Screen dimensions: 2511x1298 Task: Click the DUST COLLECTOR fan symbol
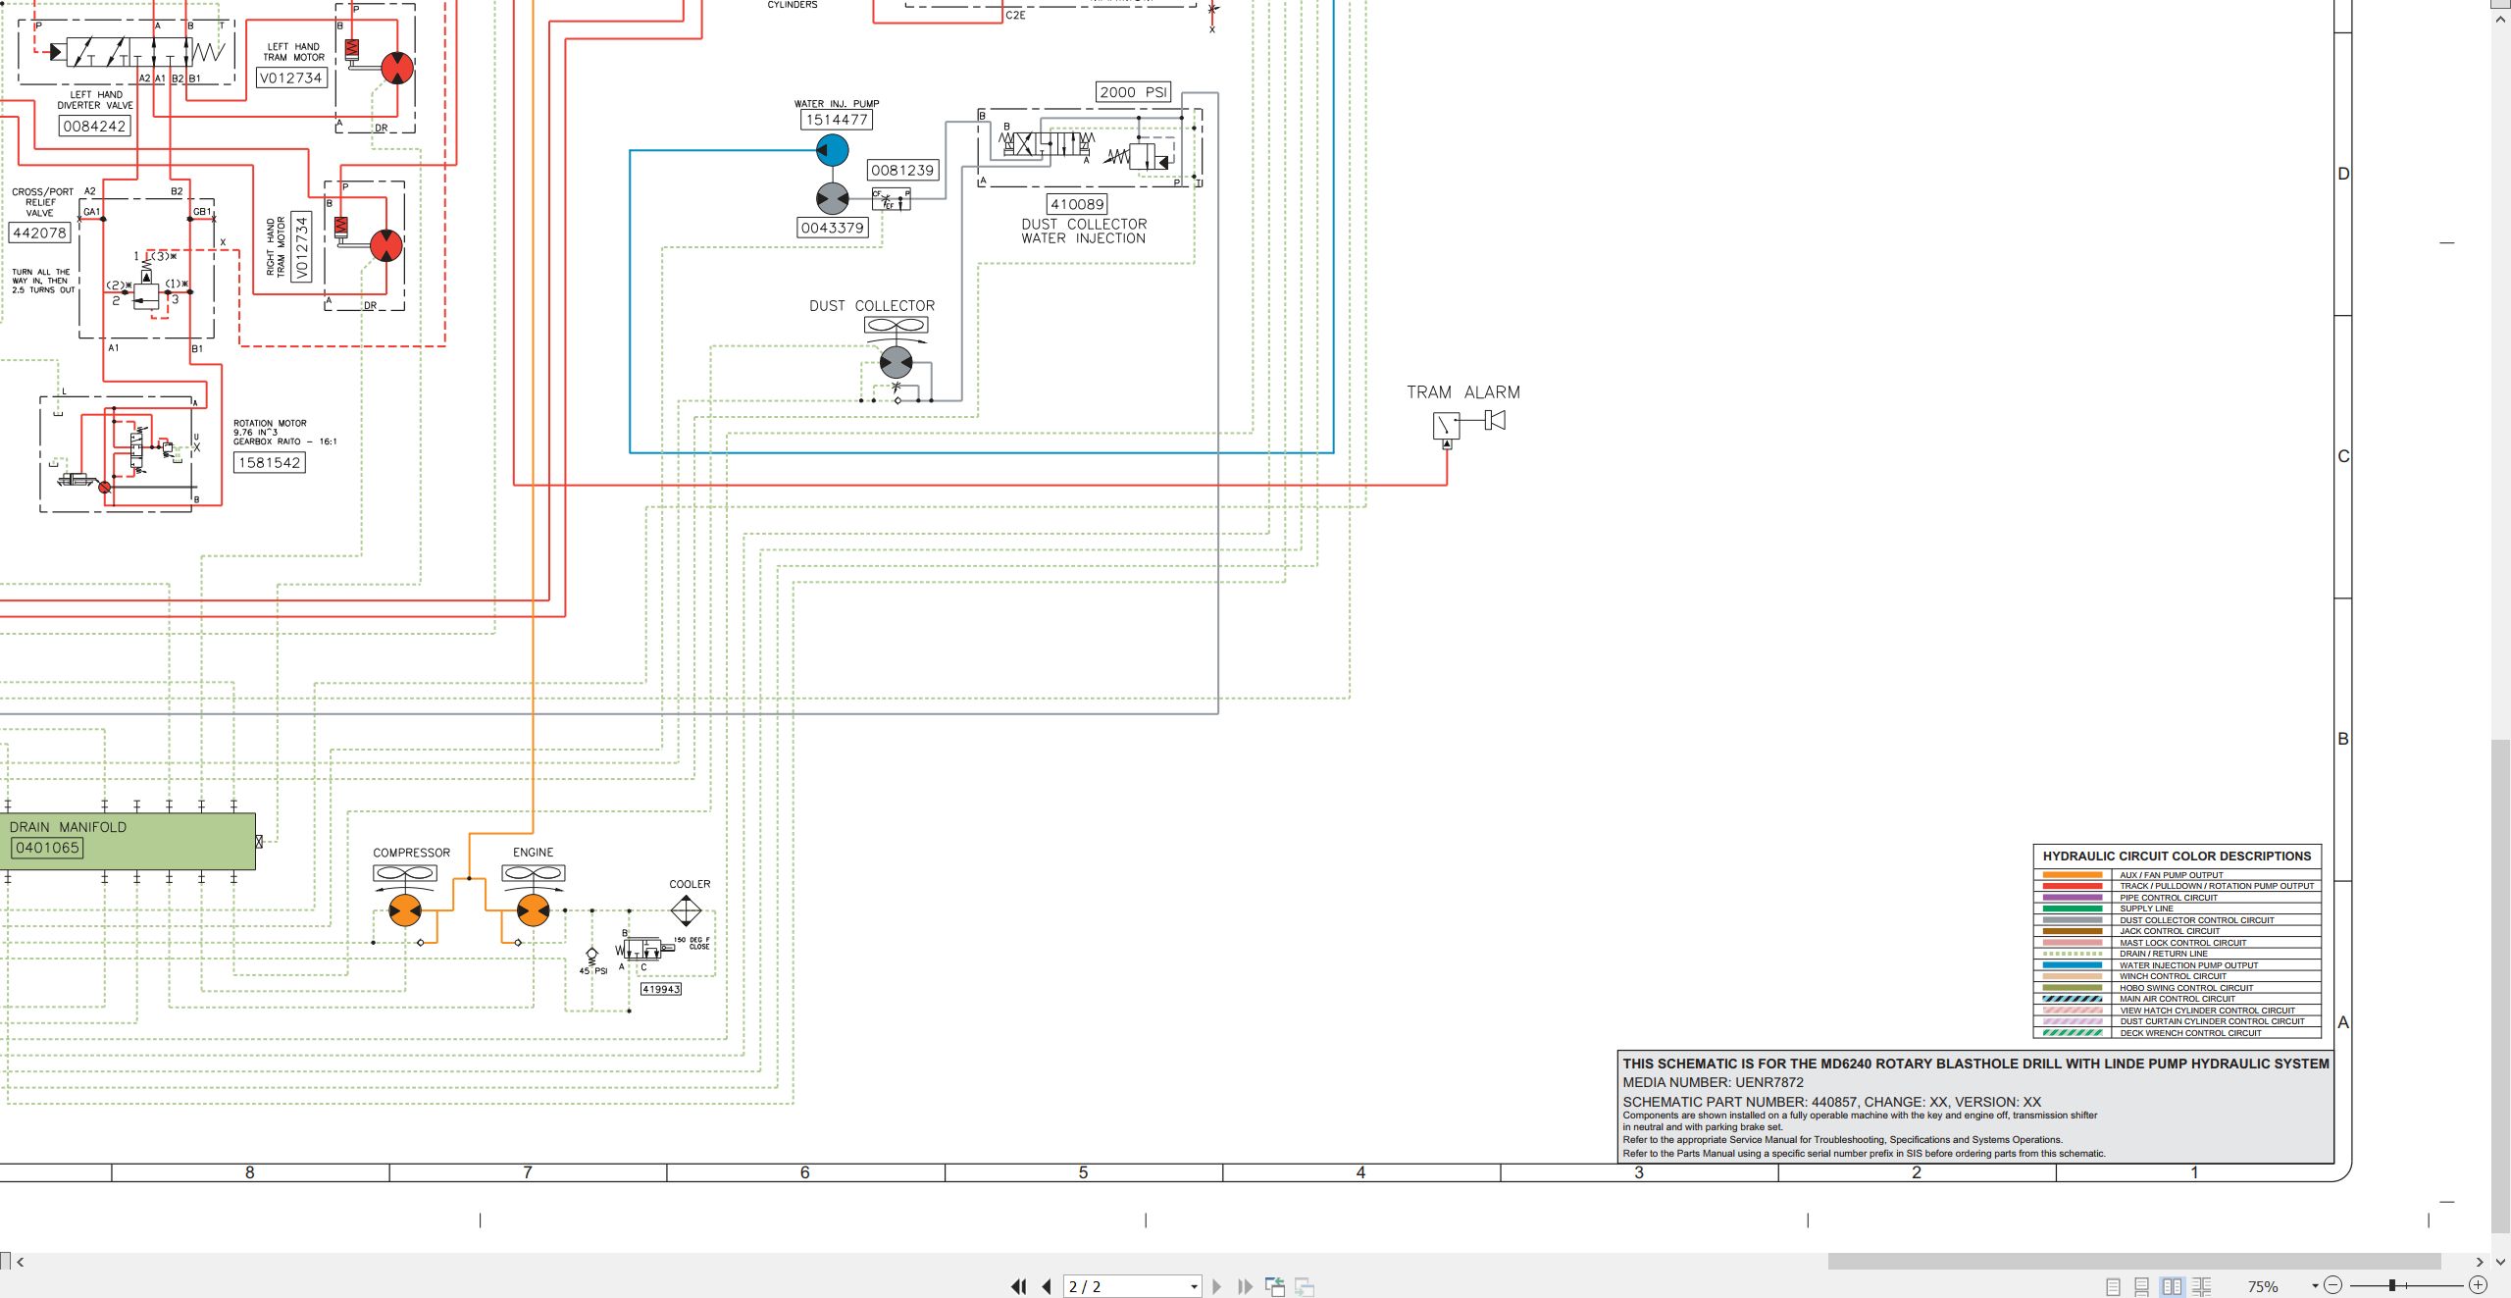point(896,325)
